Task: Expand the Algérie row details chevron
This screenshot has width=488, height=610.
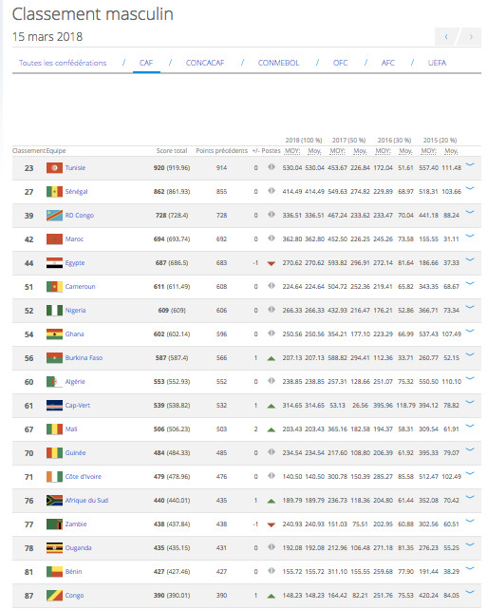Action: 470,378
